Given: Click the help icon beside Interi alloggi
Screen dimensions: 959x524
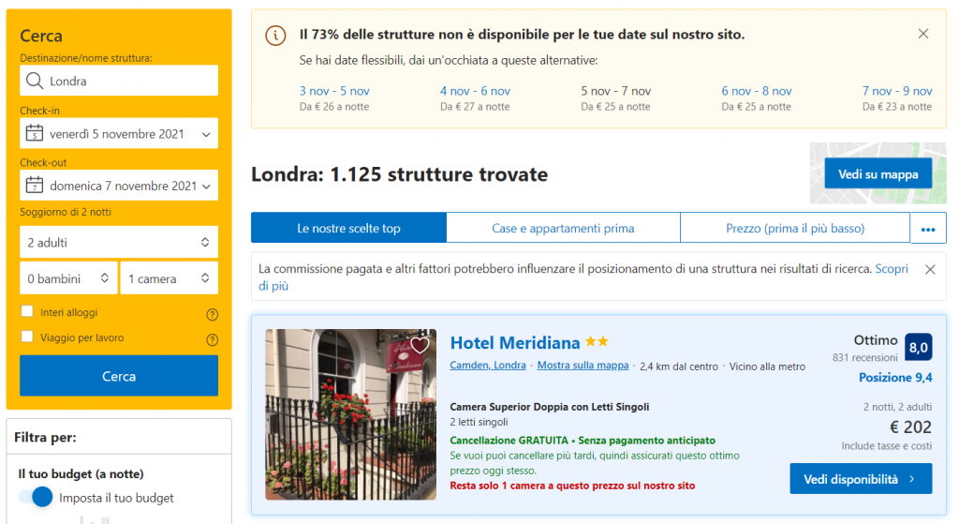Looking at the screenshot, I should [x=212, y=314].
